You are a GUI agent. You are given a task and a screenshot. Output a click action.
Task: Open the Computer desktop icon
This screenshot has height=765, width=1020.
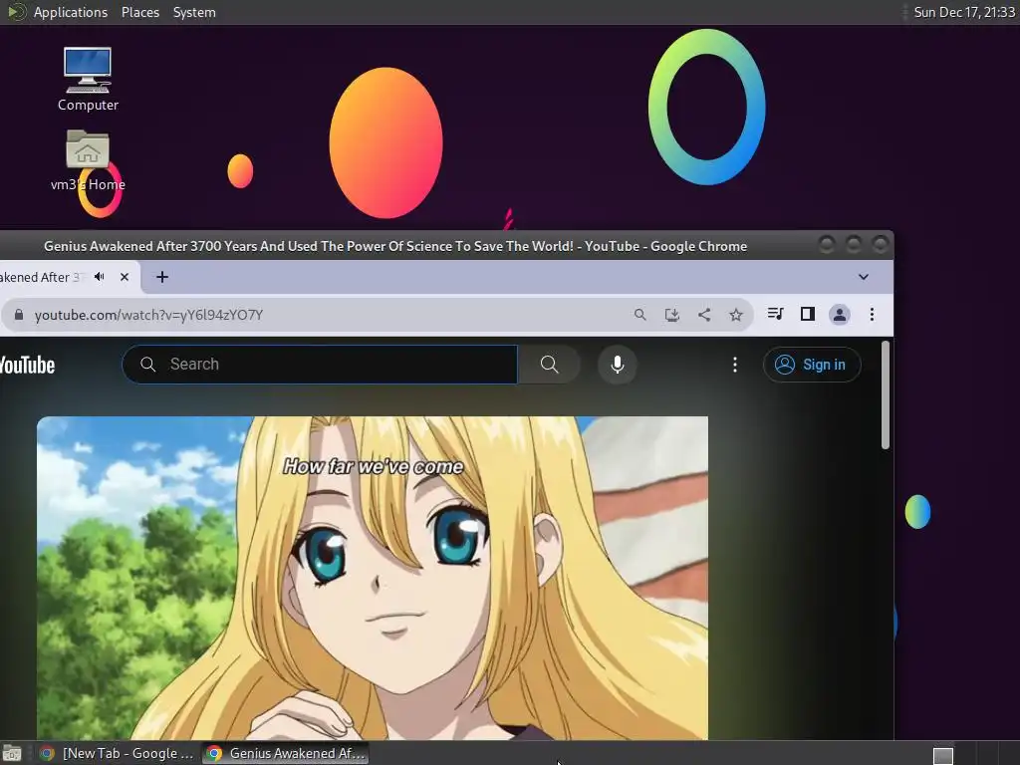point(88,80)
